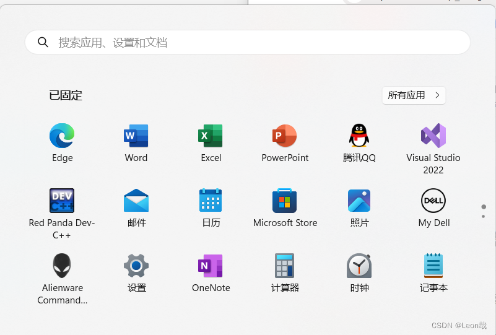Viewport: 496px width, 335px height.
Task: Launch OneNote
Action: pyautogui.click(x=211, y=266)
